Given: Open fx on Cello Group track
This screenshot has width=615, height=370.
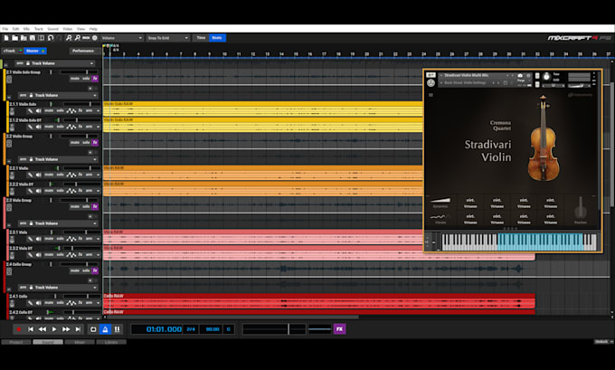Looking at the screenshot, I should coord(95,270).
